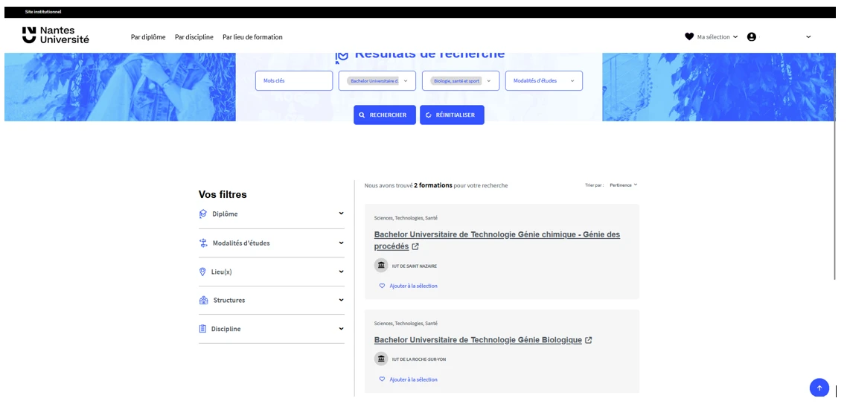Image resolution: width=847 pixels, height=407 pixels.
Task: Open the Biologie, santé et sport dropdown
Action: [x=460, y=81]
